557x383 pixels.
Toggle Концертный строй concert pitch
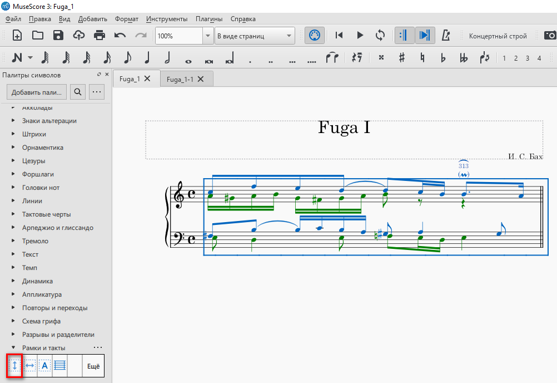pyautogui.click(x=498, y=36)
